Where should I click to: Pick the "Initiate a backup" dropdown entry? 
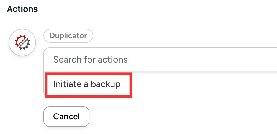tap(87, 84)
